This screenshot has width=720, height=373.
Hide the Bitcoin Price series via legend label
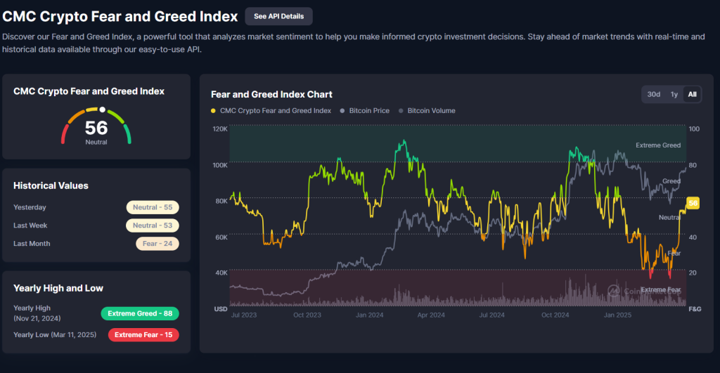[370, 111]
